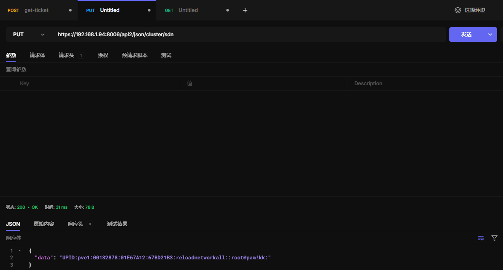503x270 pixels.
Task: Click the word wrap icon in response body
Action: (x=481, y=238)
